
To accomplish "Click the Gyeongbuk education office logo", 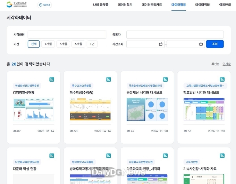I will pos(17,5).
